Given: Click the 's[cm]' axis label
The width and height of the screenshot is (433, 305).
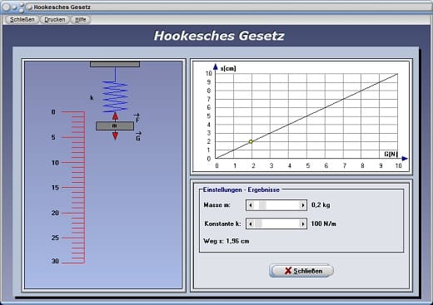Looking at the screenshot, I should click(228, 68).
